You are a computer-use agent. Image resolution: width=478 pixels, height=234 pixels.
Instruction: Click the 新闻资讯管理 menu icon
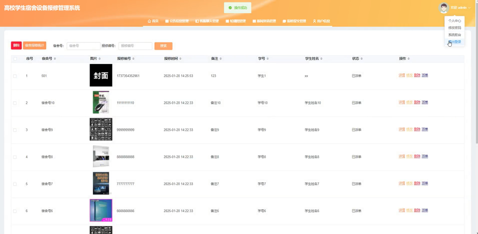coord(254,21)
